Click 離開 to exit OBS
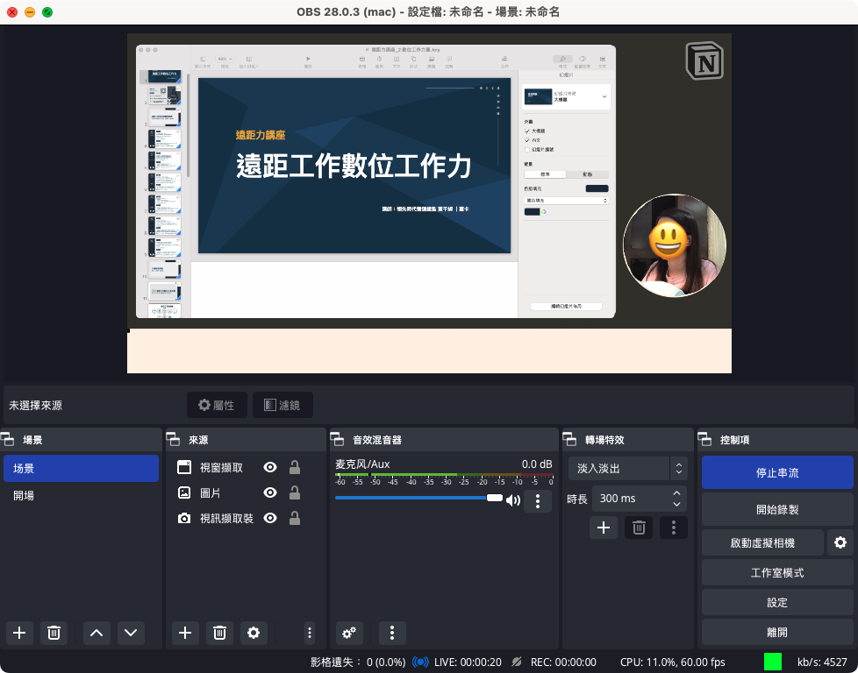Image resolution: width=858 pixels, height=673 pixels. pyautogui.click(x=777, y=632)
